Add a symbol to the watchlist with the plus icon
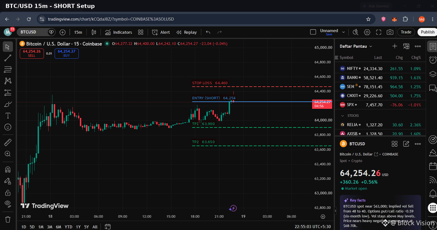This screenshot has height=230, width=437. click(395, 46)
